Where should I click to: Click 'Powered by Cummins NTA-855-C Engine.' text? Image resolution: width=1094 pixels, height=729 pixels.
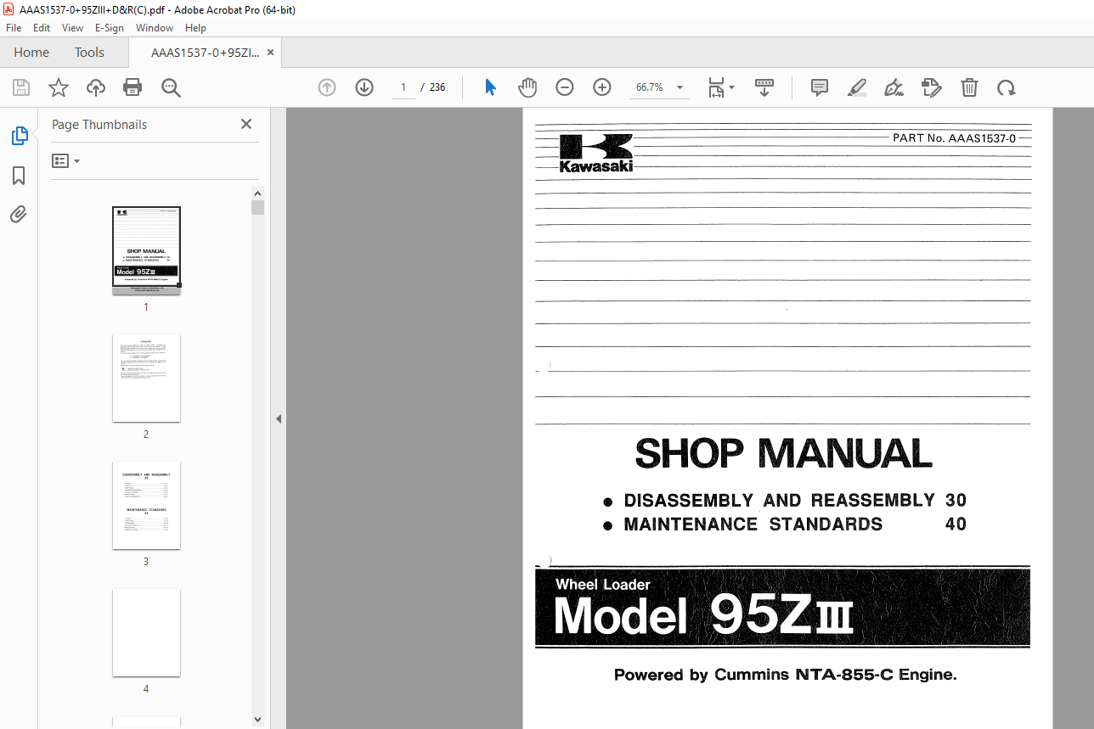pyautogui.click(x=786, y=676)
